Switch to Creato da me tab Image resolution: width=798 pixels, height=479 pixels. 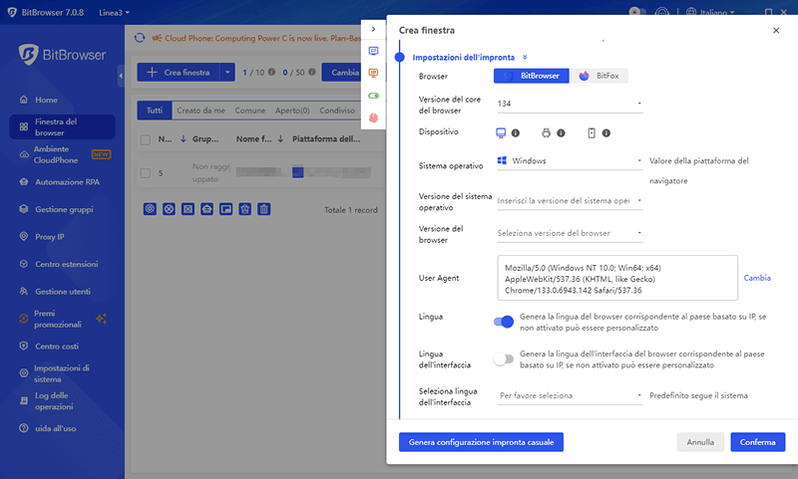pos(201,111)
